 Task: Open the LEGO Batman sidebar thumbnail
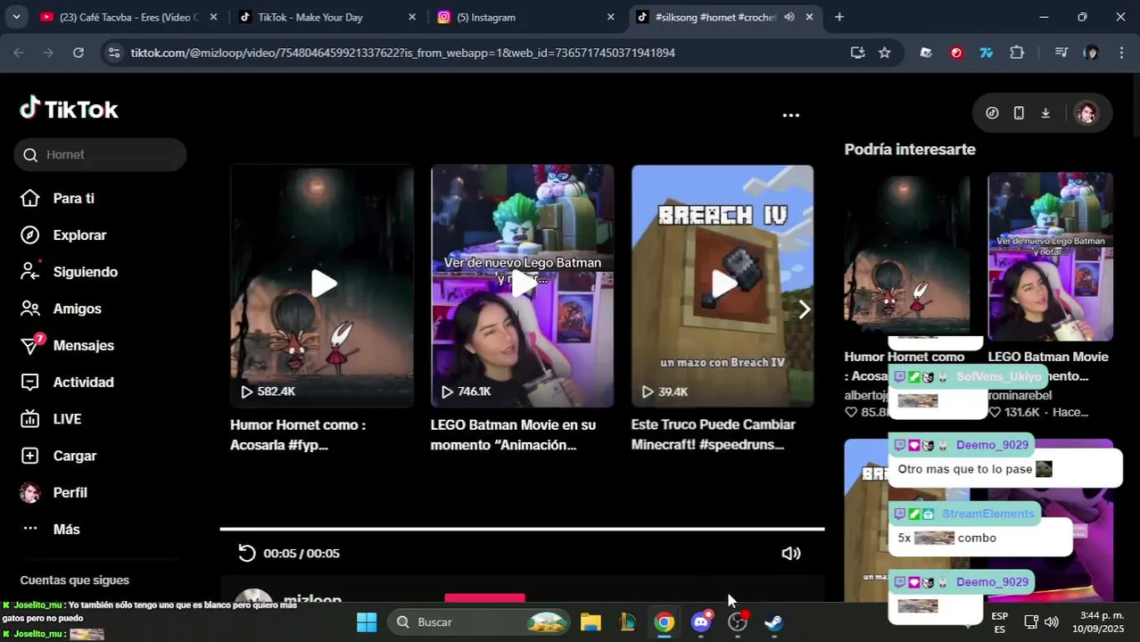pos(1050,256)
